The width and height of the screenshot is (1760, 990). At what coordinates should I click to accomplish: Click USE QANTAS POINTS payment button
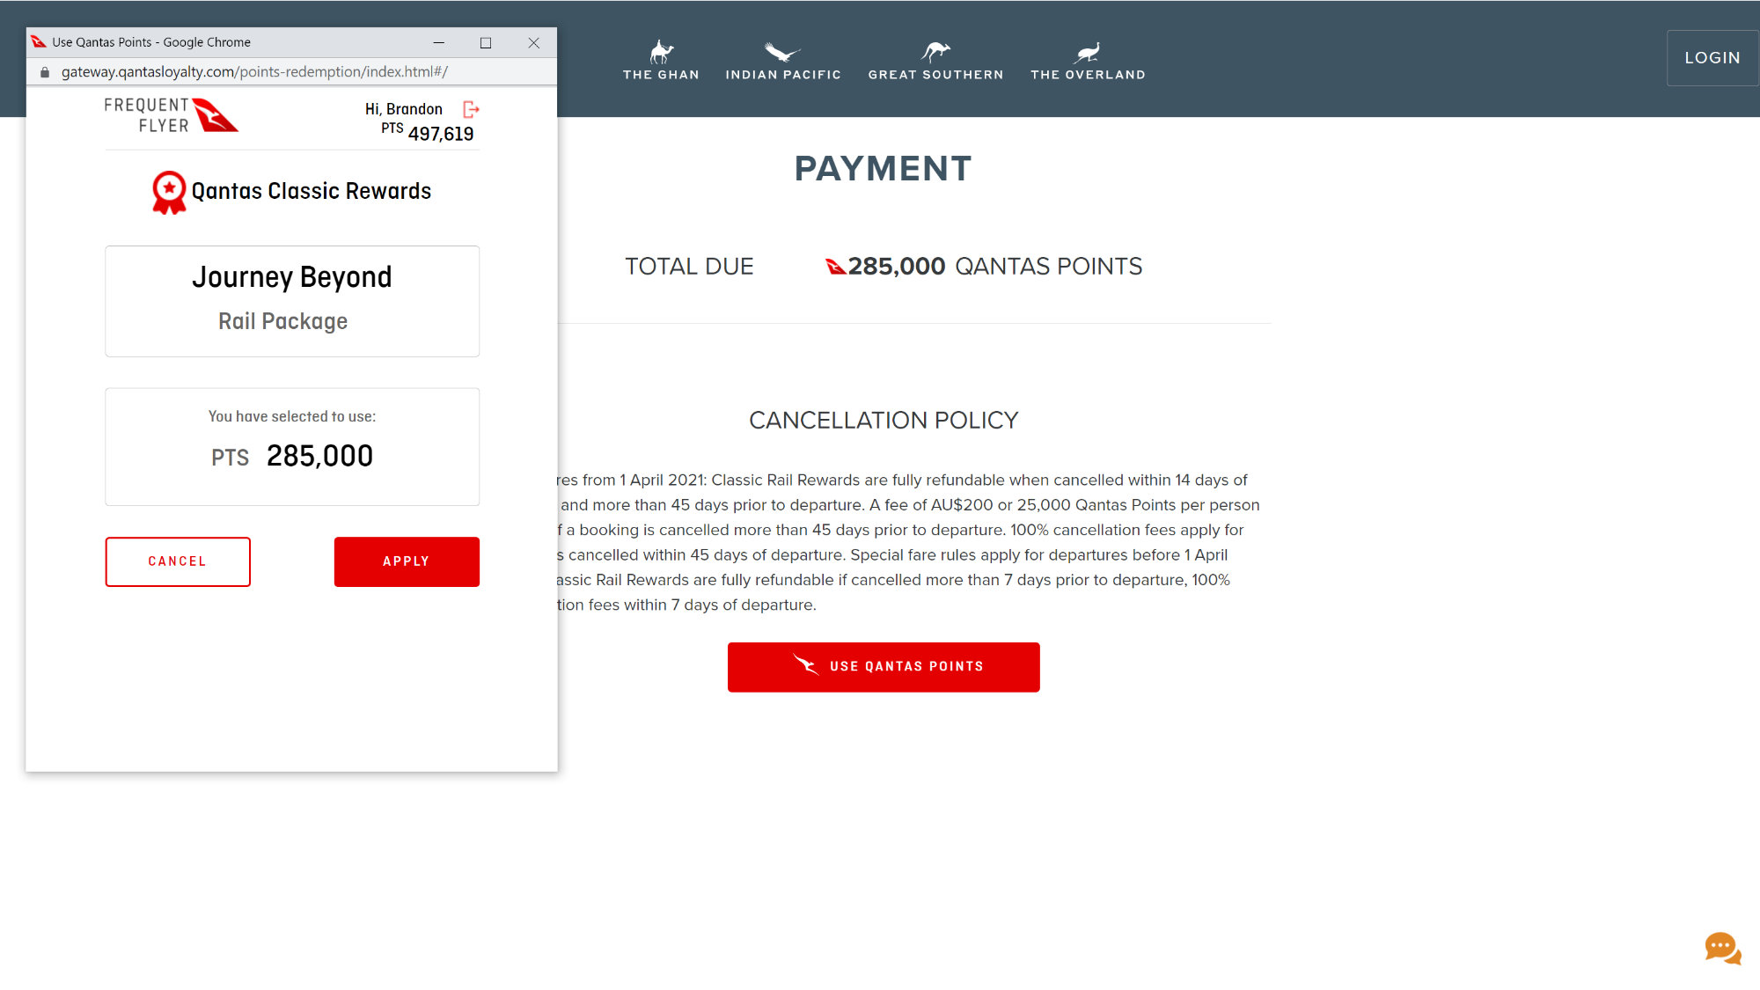[884, 666]
